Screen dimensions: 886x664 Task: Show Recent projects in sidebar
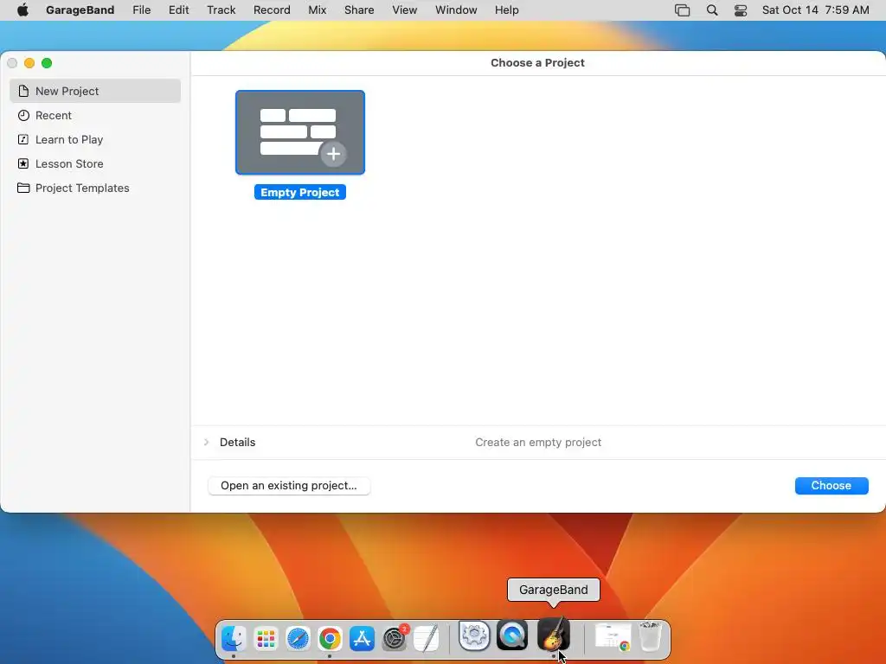point(95,115)
